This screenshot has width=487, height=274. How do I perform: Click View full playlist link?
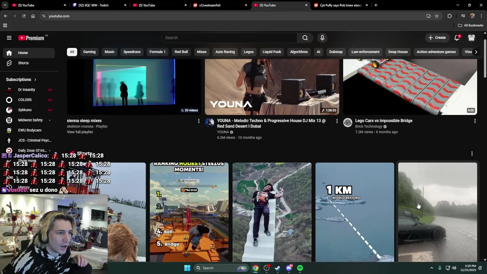(x=80, y=132)
